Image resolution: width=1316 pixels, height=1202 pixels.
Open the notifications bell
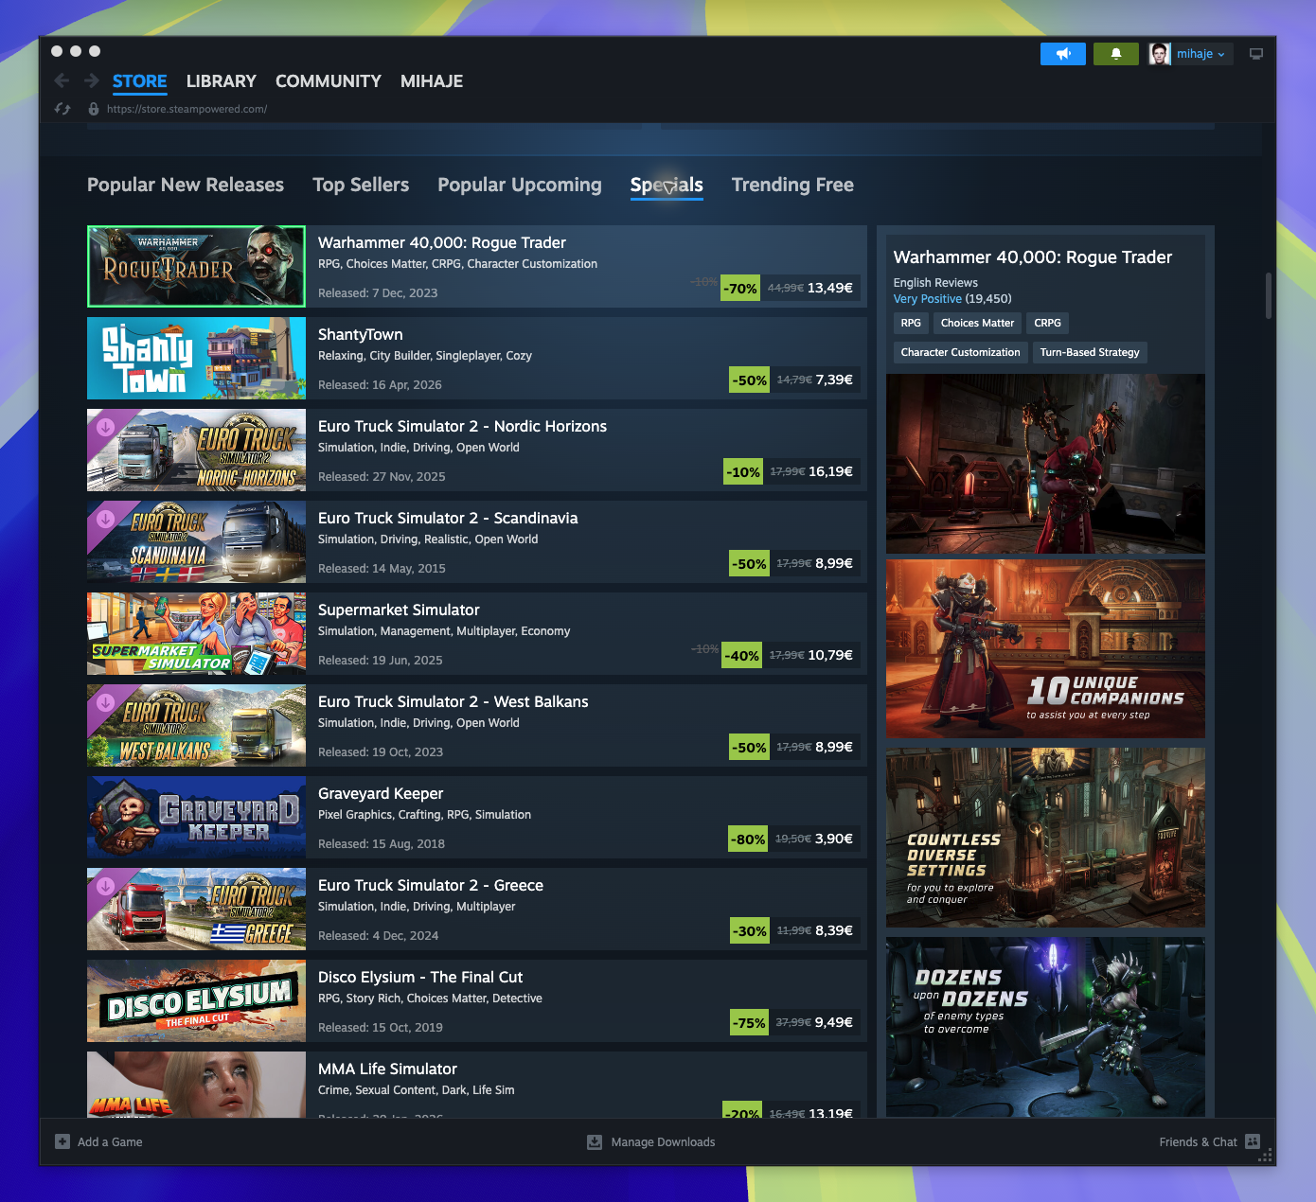tap(1116, 54)
